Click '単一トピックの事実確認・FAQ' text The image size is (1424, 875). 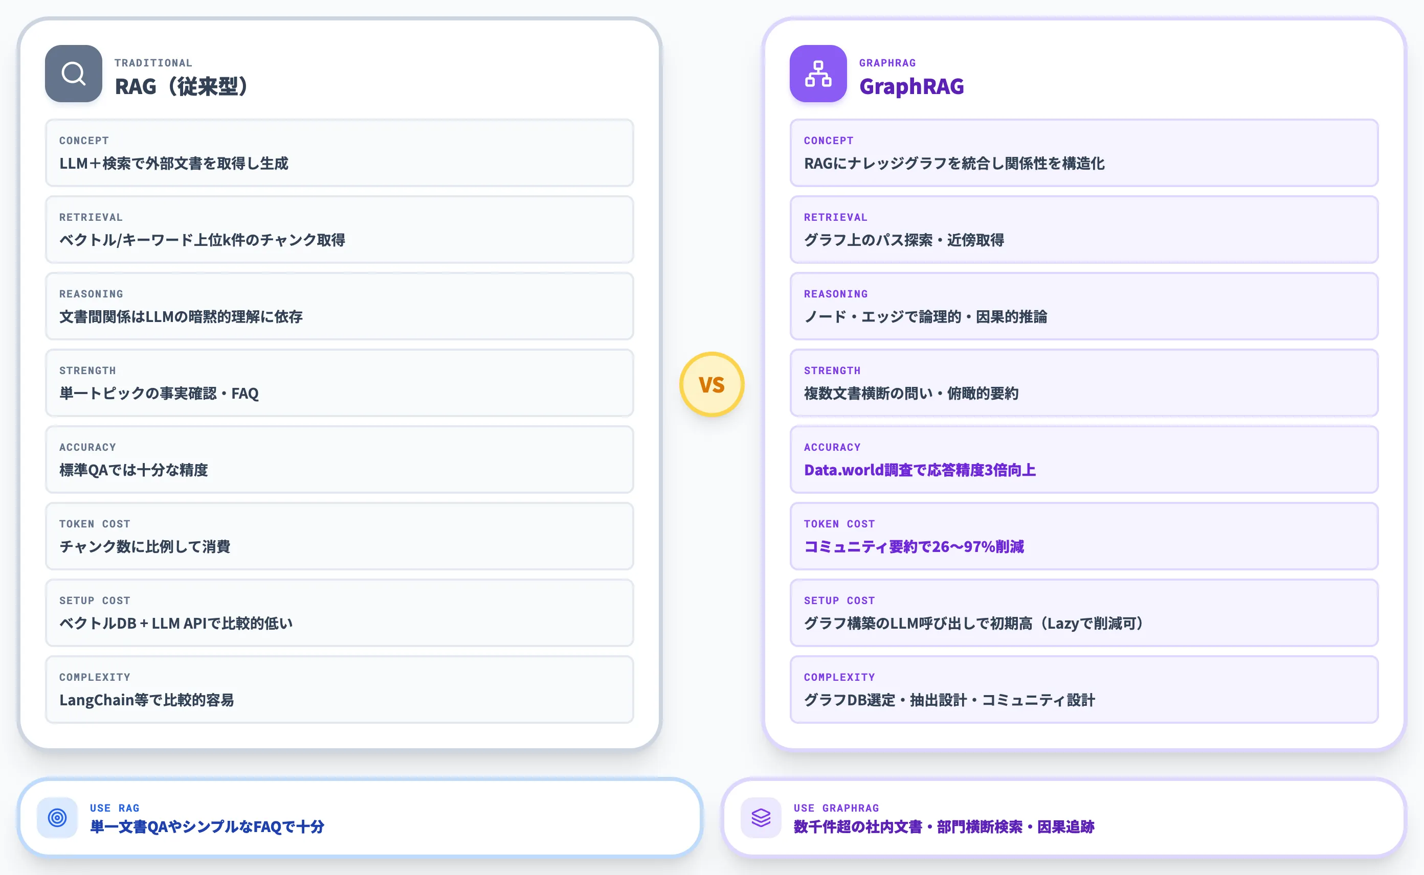tap(159, 393)
